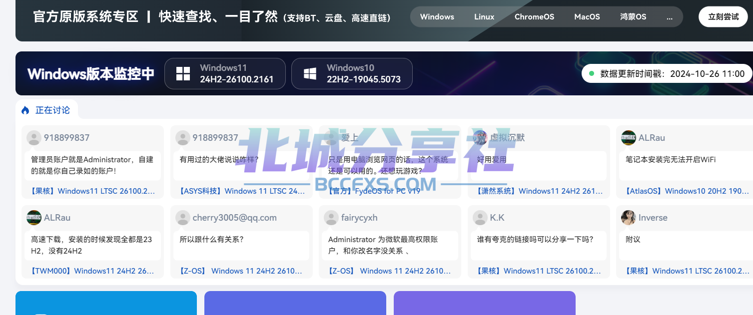Click the username cherry3005@qq.com

(x=234, y=218)
